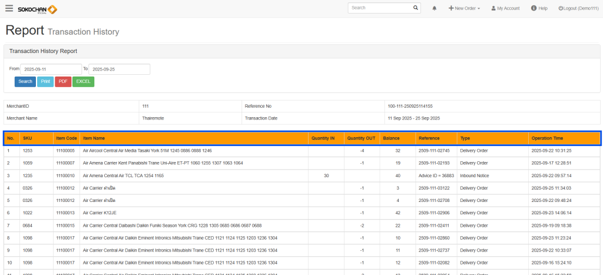603x275 pixels.
Task: Click the Item Name column header
Action: point(94,138)
